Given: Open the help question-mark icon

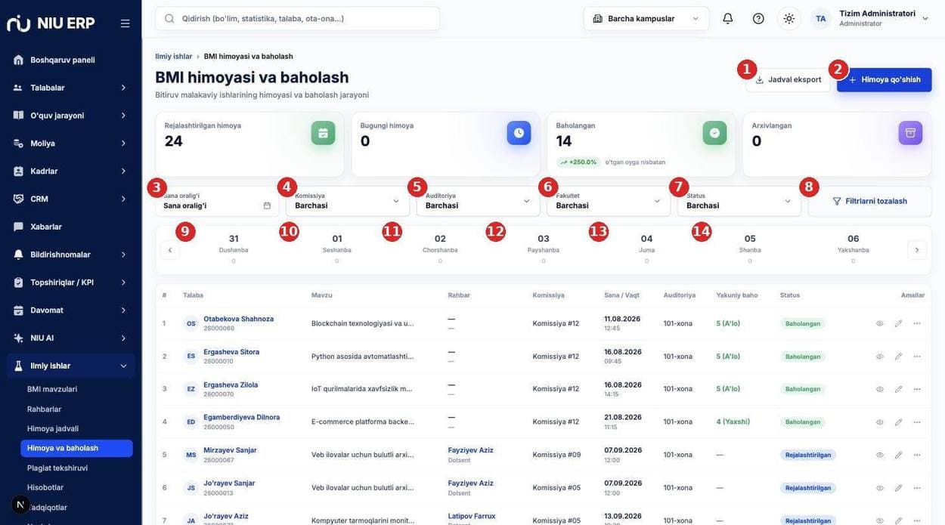Looking at the screenshot, I should click(x=758, y=18).
